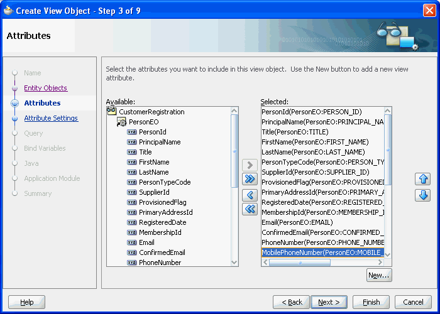Select Title(PersonEO:TITLE) in Selected list
Screen dimensions: 440x314
(x=322, y=132)
